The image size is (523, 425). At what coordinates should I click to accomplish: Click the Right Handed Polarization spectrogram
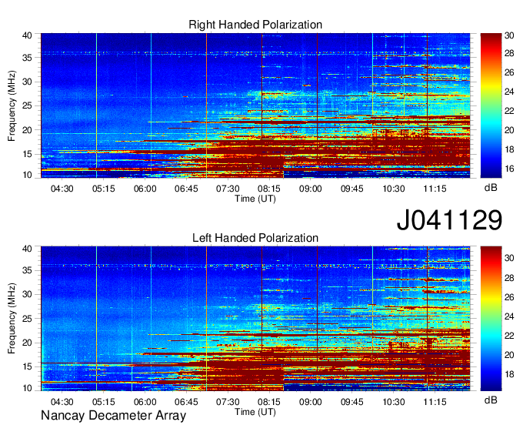[x=255, y=105]
